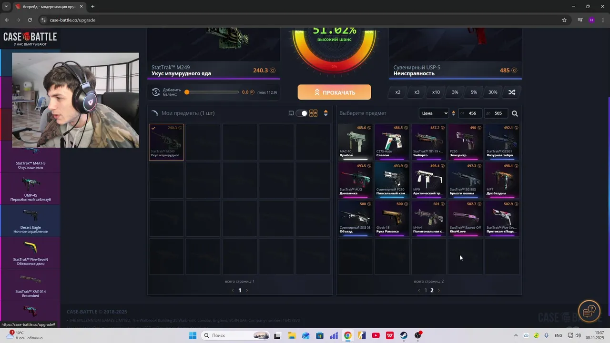The width and height of the screenshot is (610, 343).
Task: Click page 2 in item shop pagination
Action: pos(432,290)
